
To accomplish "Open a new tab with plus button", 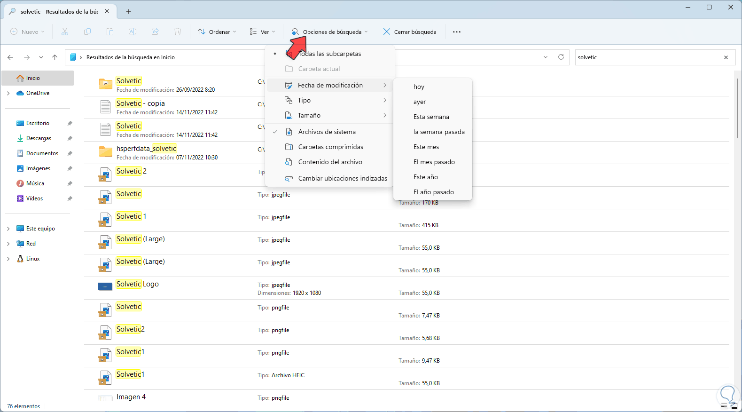I will point(128,11).
